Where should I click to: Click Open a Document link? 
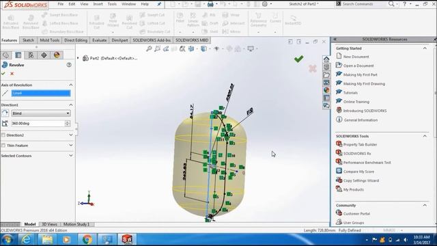[358, 66]
